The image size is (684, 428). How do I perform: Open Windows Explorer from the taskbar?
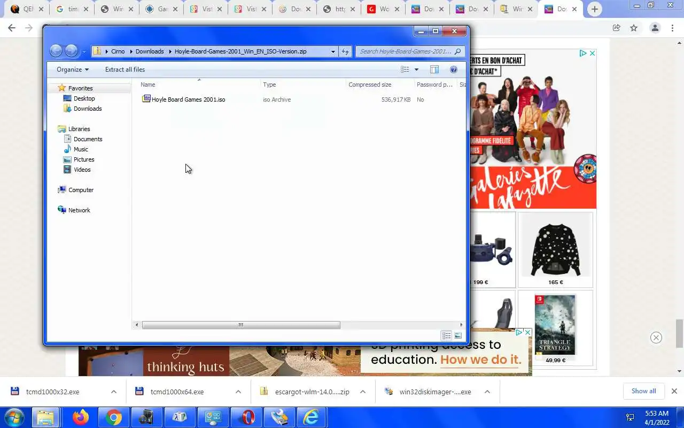coord(46,417)
